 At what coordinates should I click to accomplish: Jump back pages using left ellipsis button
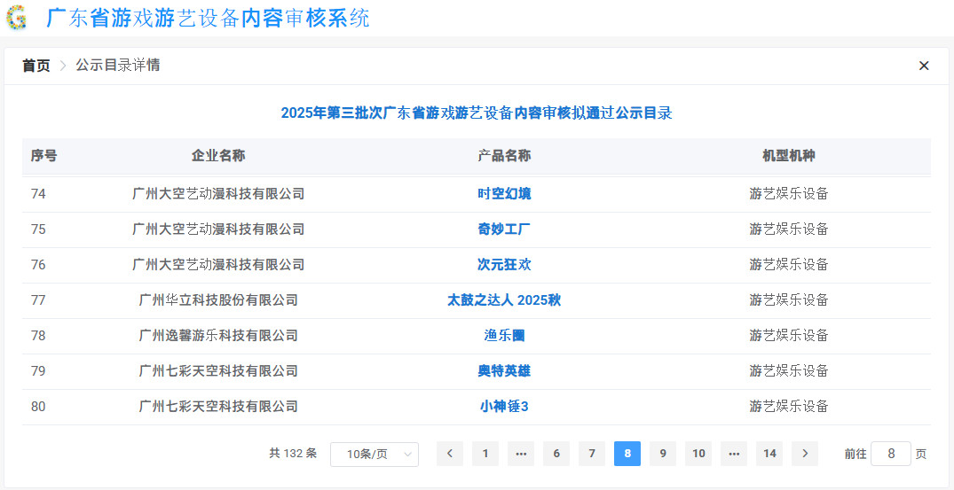tap(521, 454)
